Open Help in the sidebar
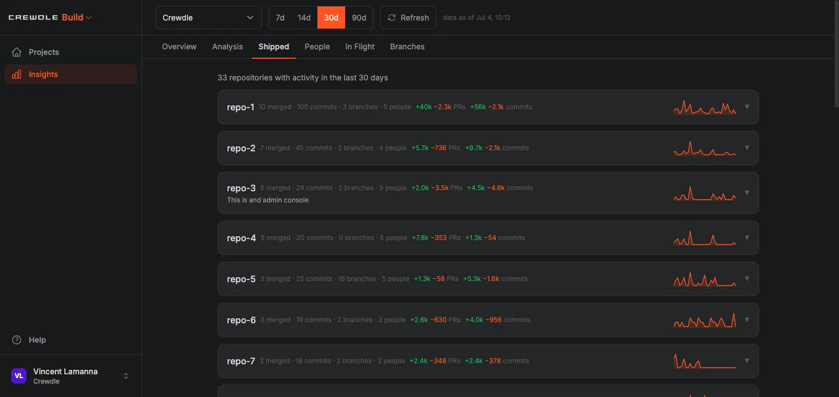 [70, 340]
